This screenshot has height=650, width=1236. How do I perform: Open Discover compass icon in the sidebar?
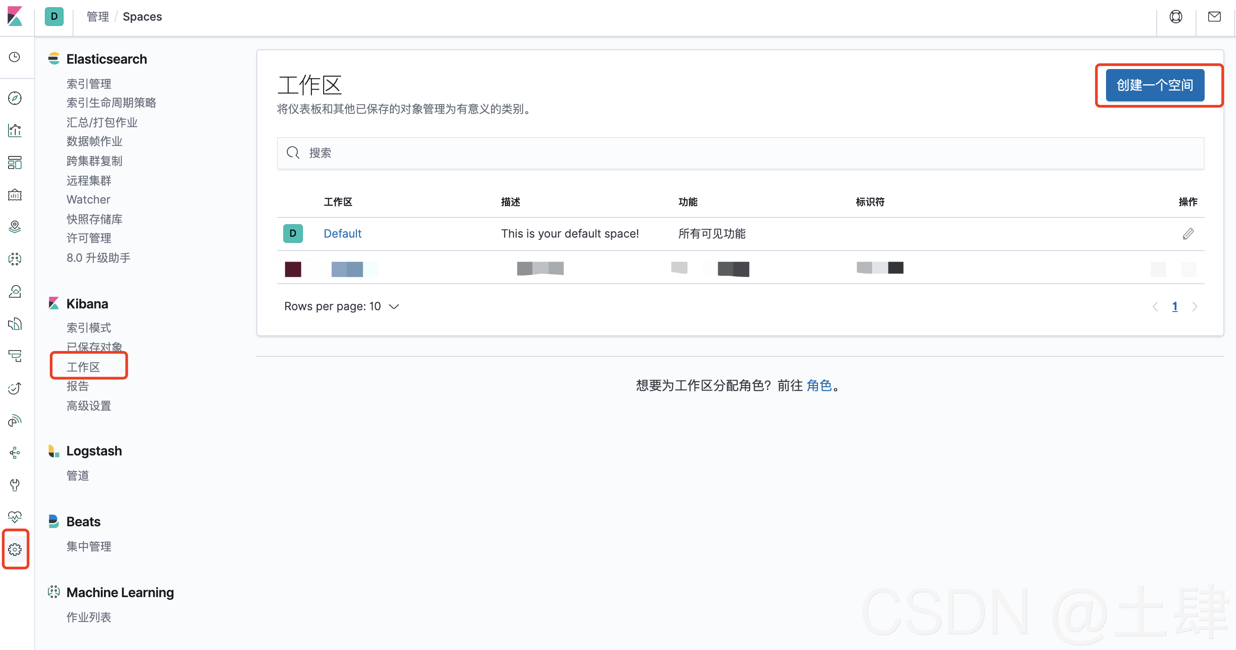(x=15, y=98)
